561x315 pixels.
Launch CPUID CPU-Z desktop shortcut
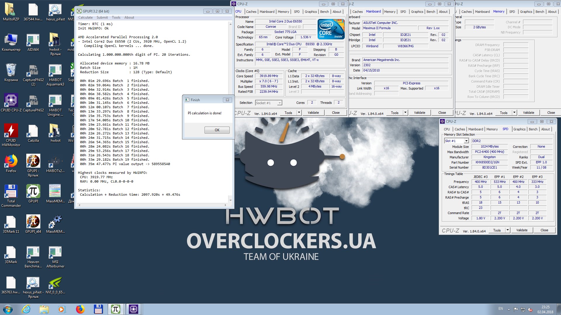tap(11, 103)
